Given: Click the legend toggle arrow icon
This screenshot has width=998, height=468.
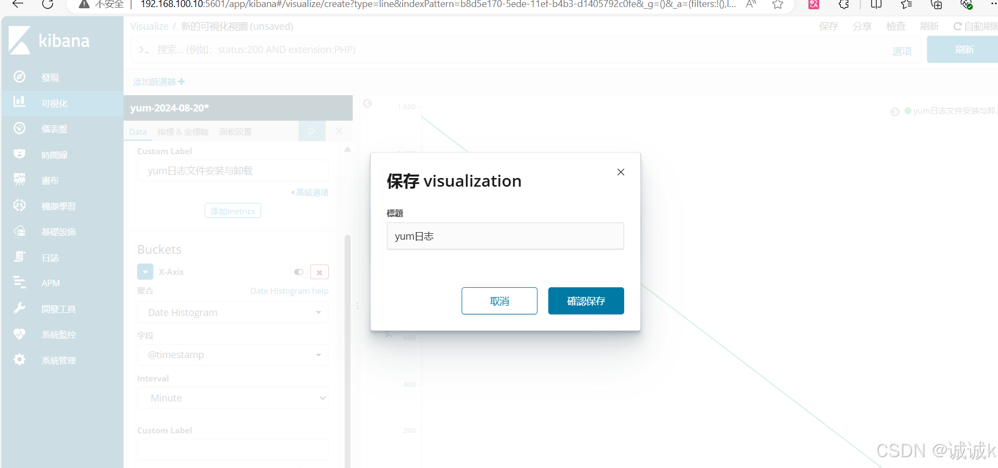Looking at the screenshot, I should pos(895,112).
